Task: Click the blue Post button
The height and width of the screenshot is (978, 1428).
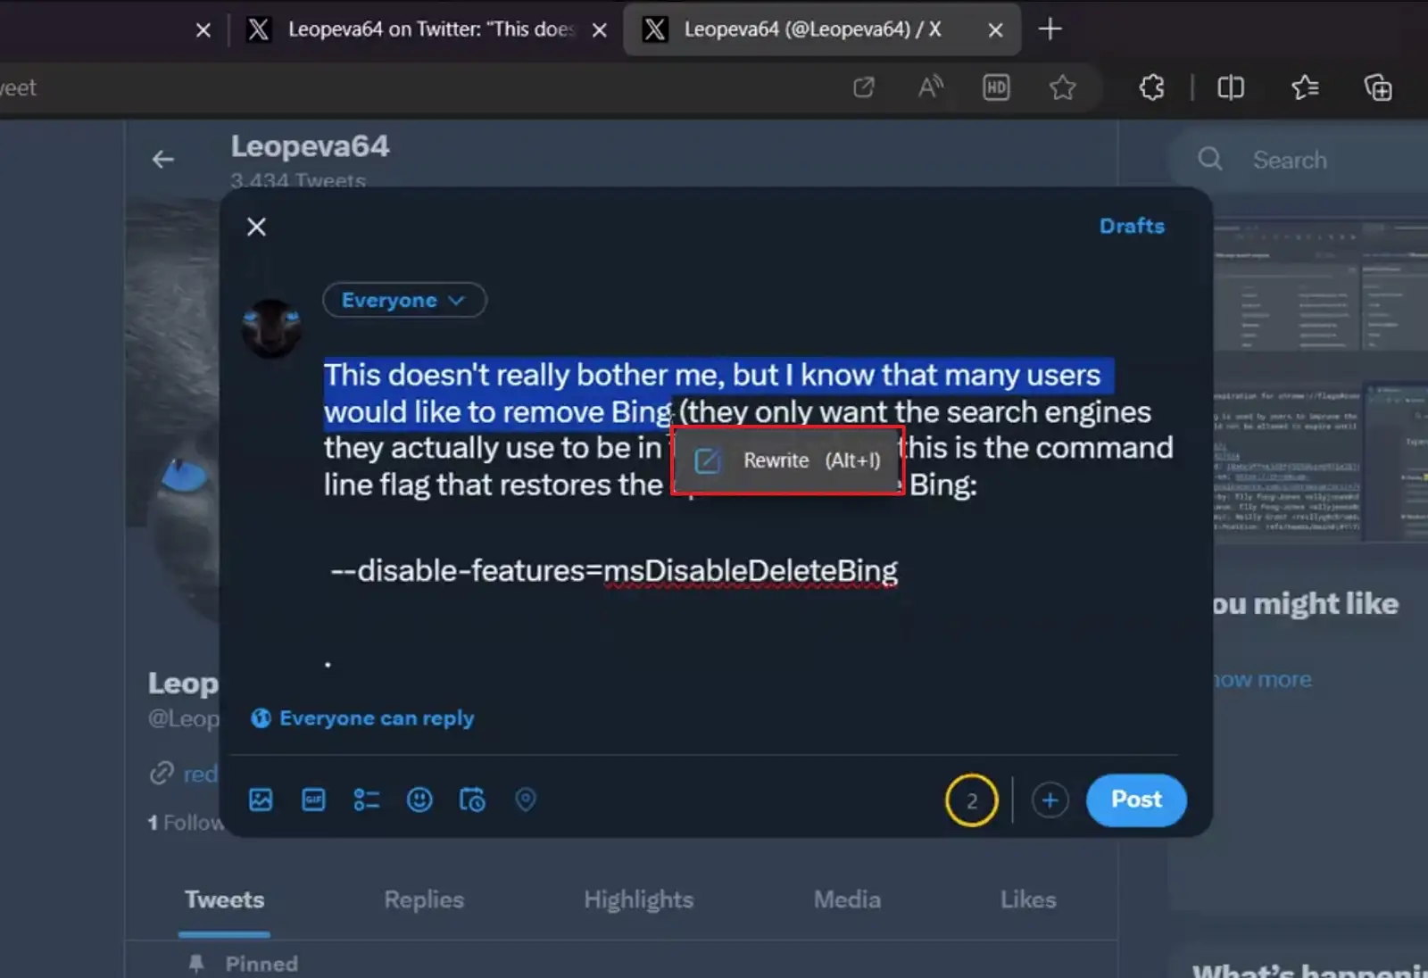Action: point(1136,800)
